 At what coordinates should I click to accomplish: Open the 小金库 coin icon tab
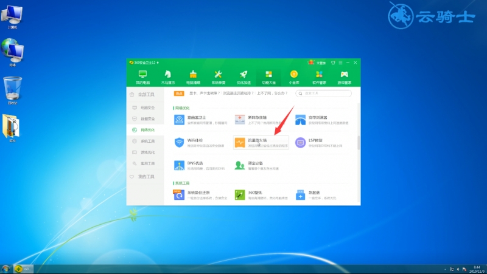pos(294,77)
